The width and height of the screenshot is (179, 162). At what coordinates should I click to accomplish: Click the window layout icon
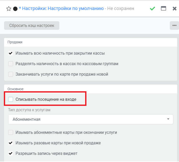[x=163, y=8]
